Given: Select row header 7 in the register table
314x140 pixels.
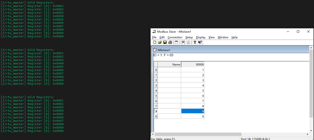Looking at the screenshot, I should [156, 106].
